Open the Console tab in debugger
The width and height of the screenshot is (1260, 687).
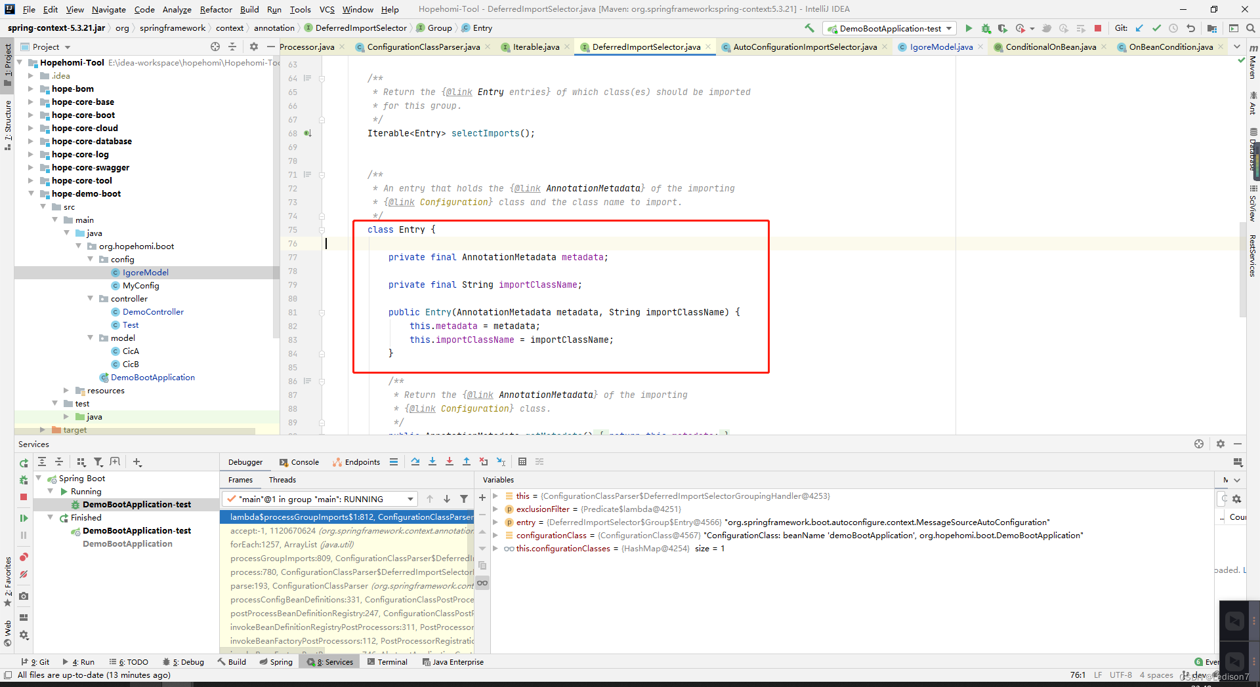coord(299,462)
